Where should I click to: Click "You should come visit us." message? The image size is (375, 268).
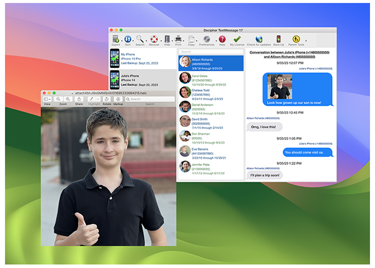(x=308, y=152)
